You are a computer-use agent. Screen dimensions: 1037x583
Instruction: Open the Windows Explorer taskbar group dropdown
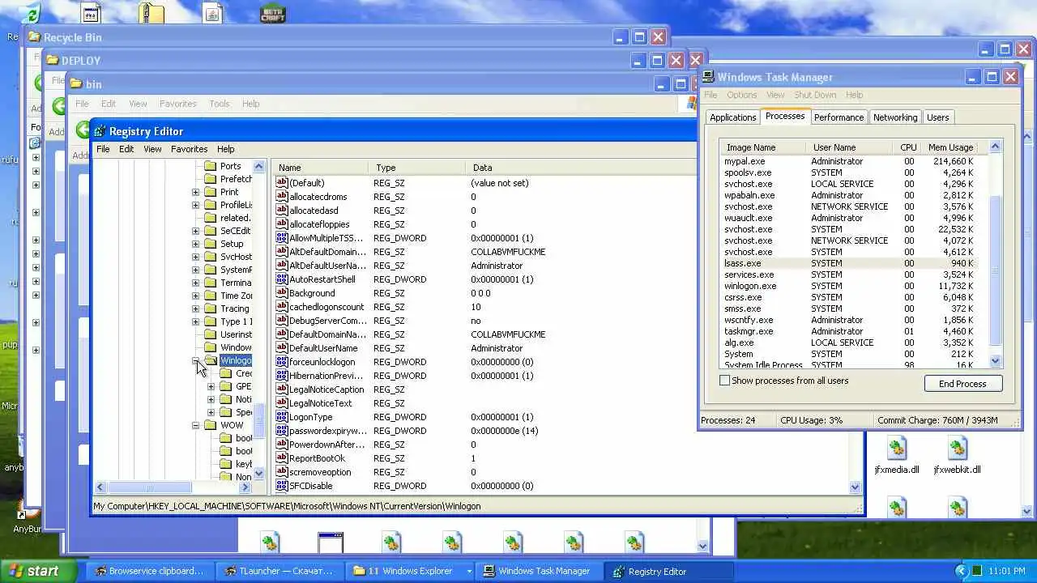coord(468,571)
